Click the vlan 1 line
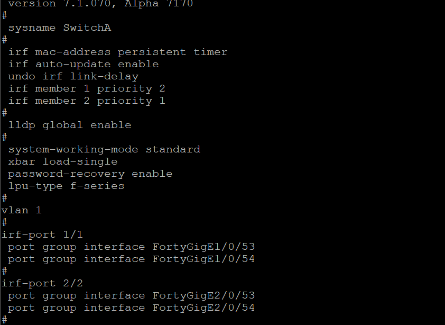 point(22,210)
